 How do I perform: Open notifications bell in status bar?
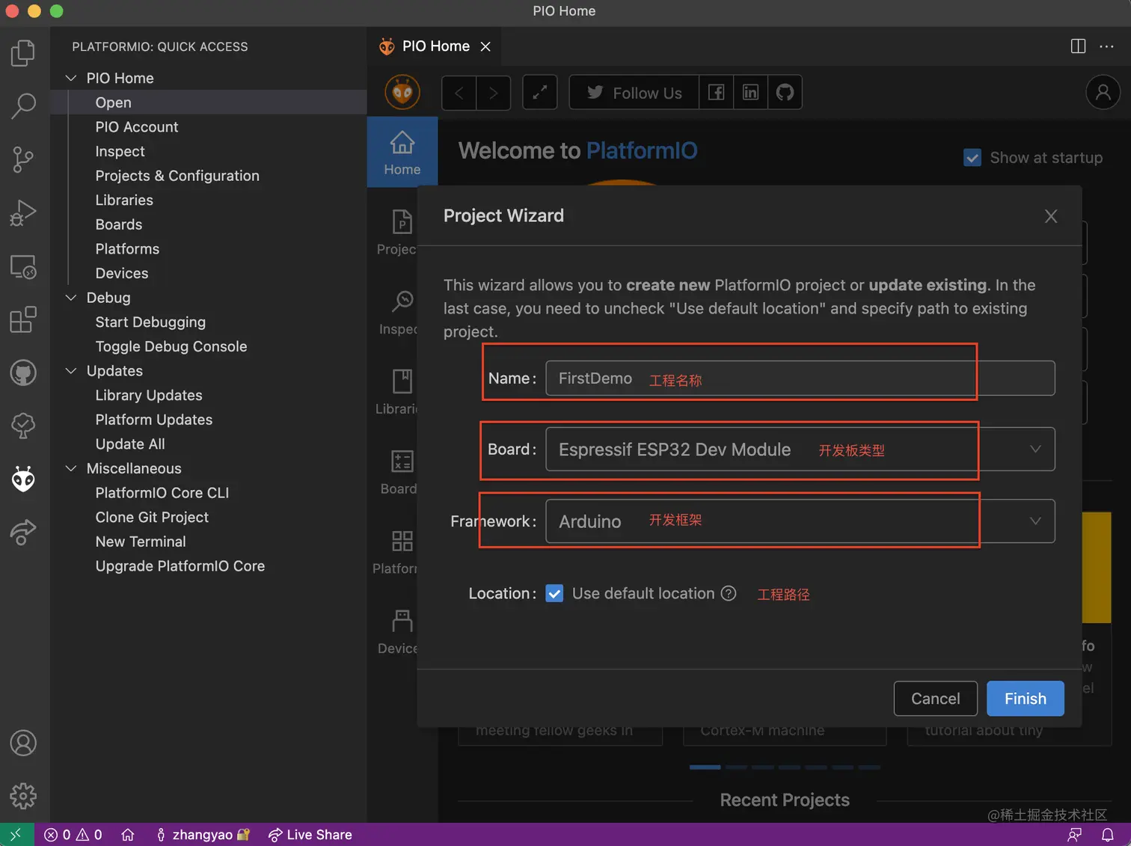(1108, 835)
